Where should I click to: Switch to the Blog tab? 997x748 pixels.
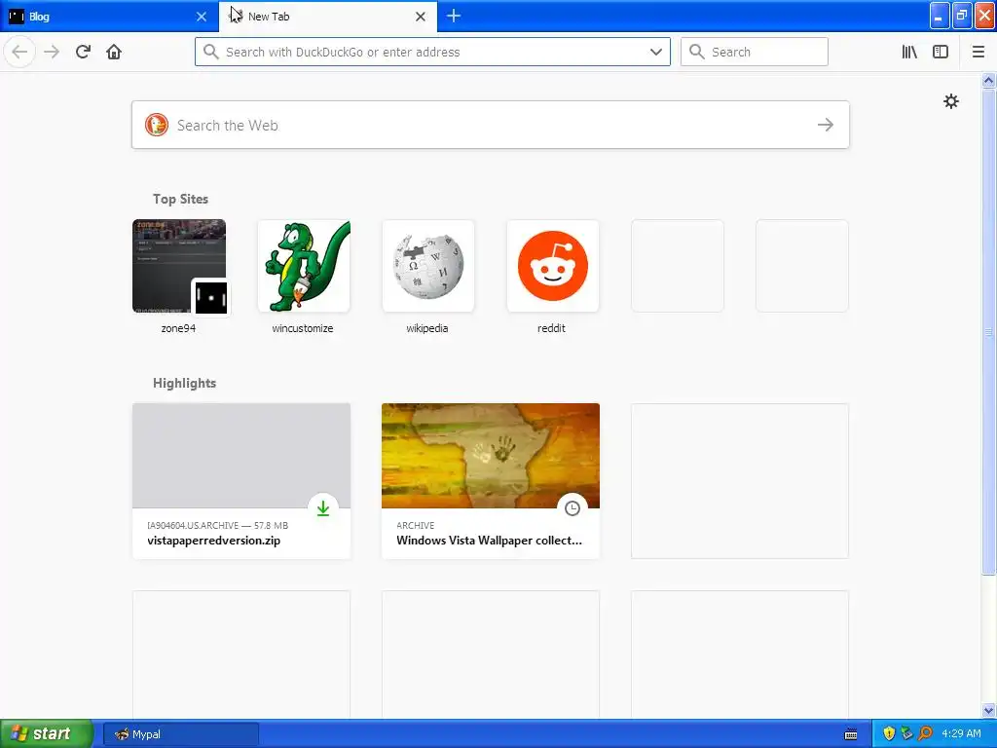[109, 17]
